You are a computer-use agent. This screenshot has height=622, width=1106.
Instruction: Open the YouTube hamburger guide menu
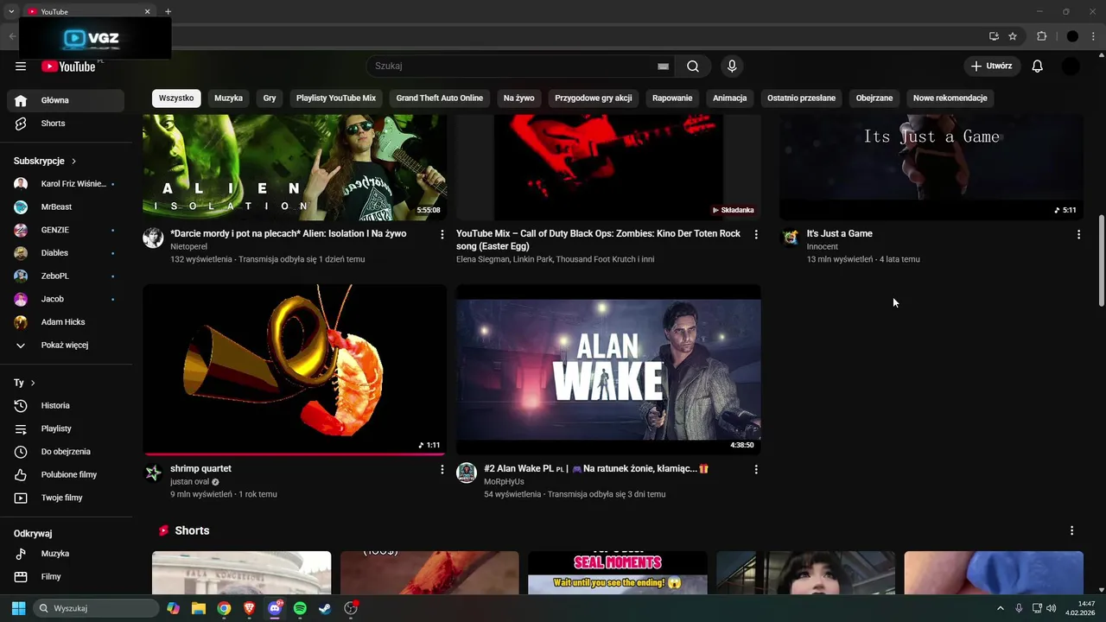(x=21, y=67)
